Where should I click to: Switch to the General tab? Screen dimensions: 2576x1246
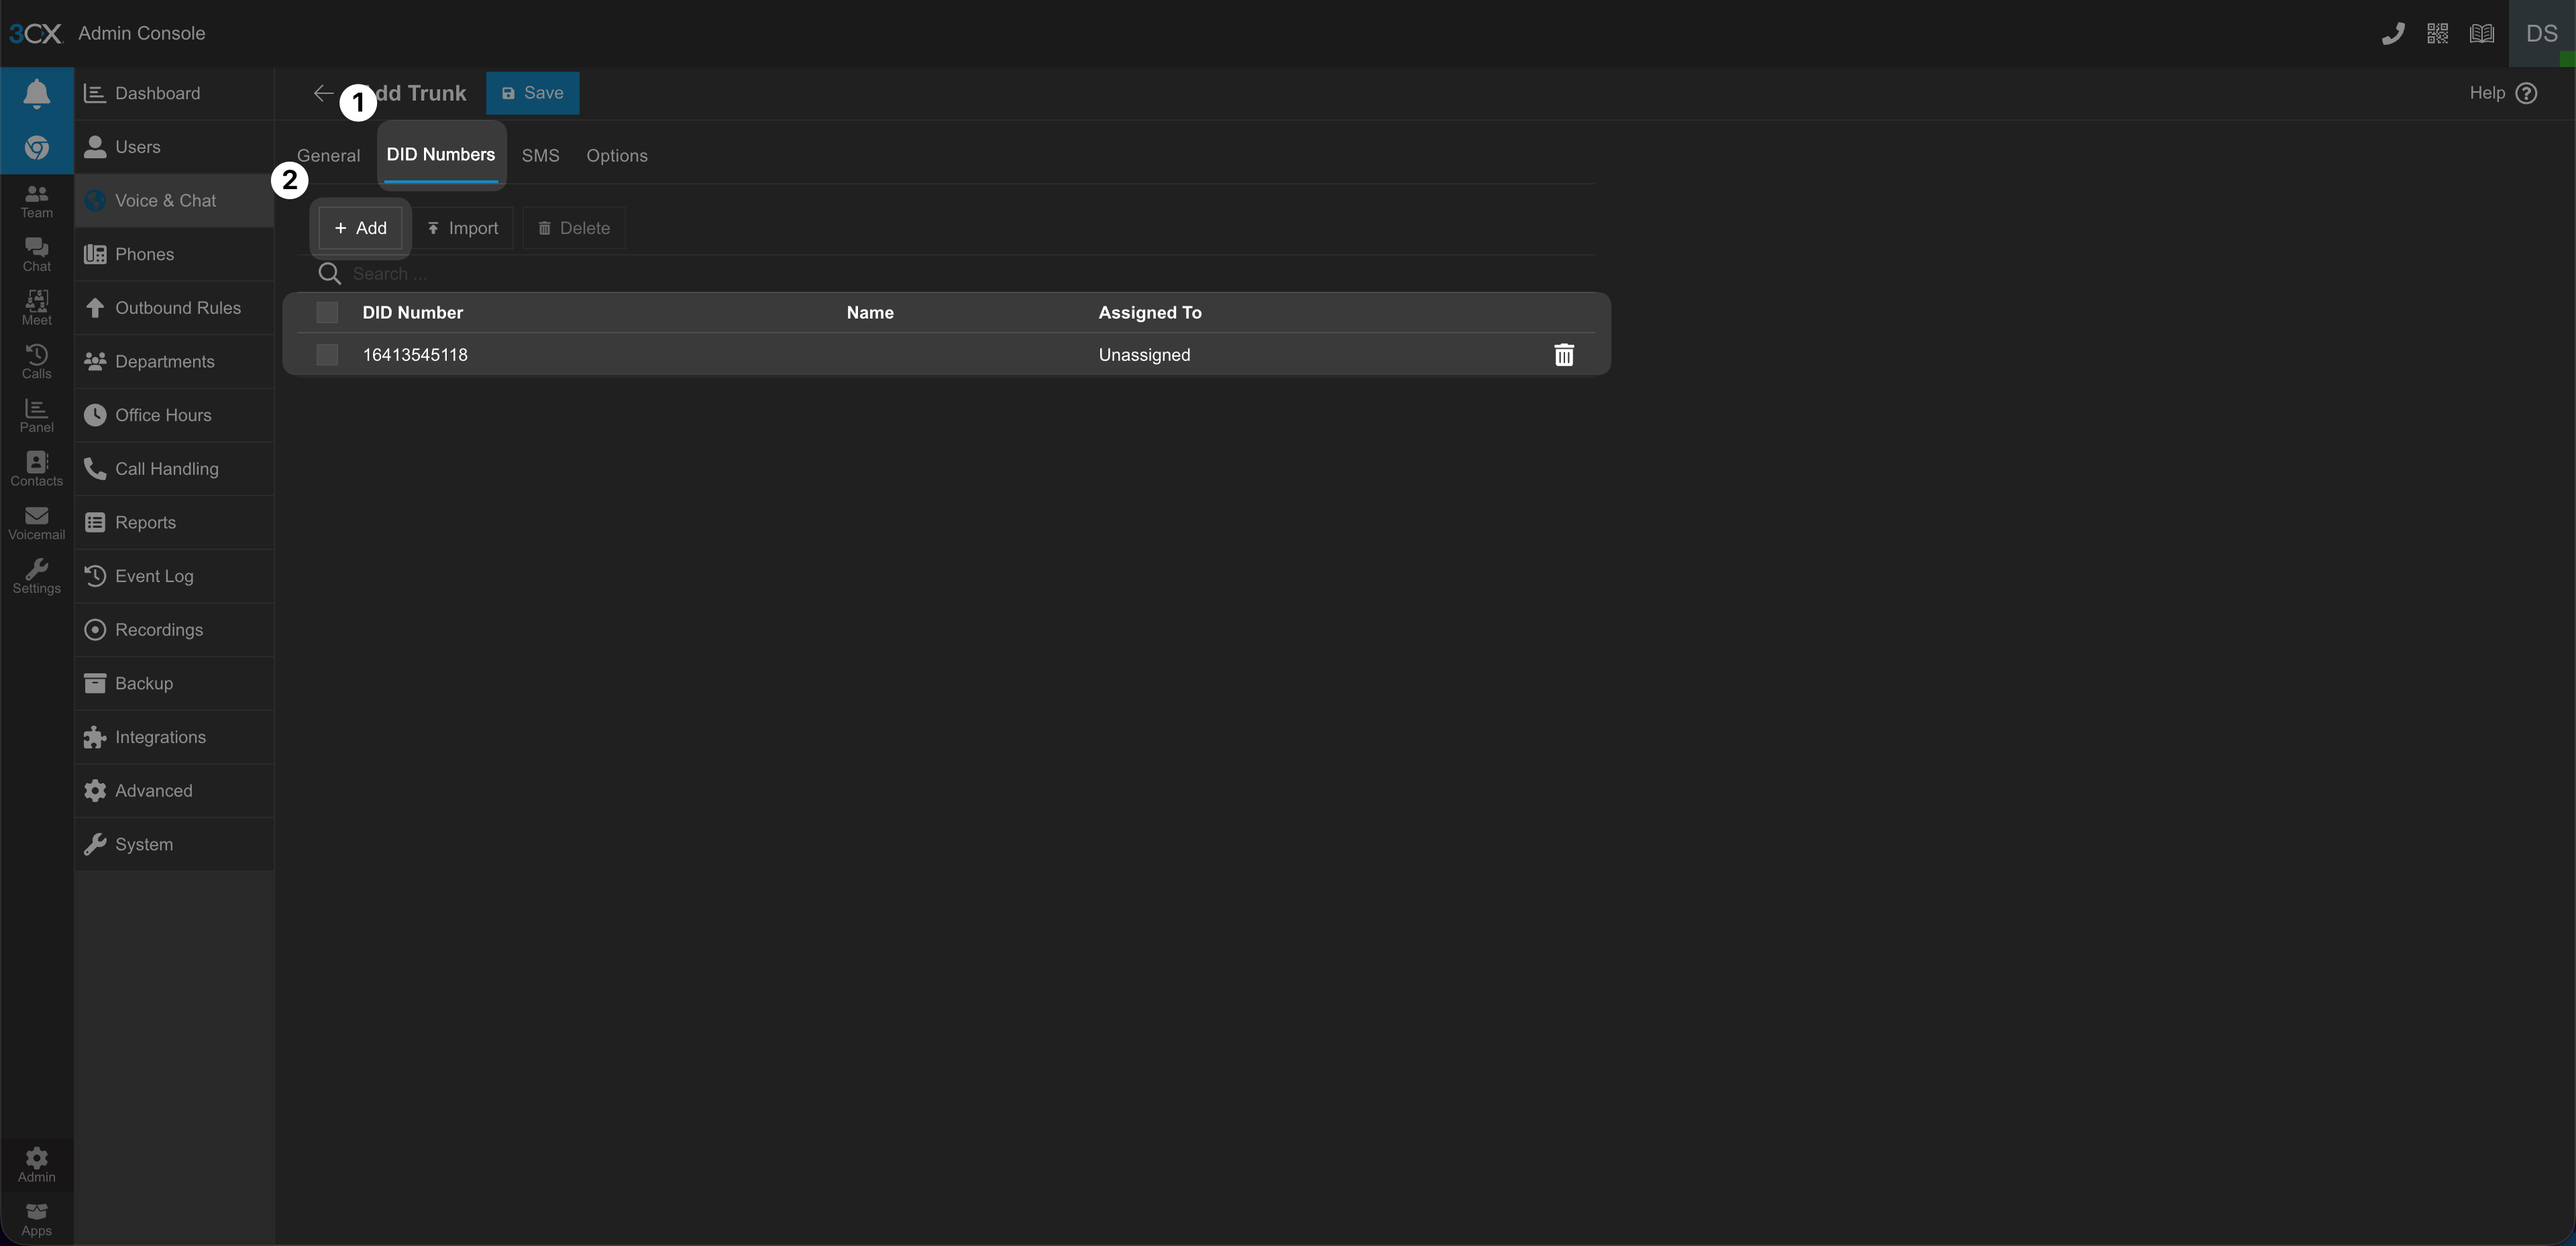(x=328, y=156)
